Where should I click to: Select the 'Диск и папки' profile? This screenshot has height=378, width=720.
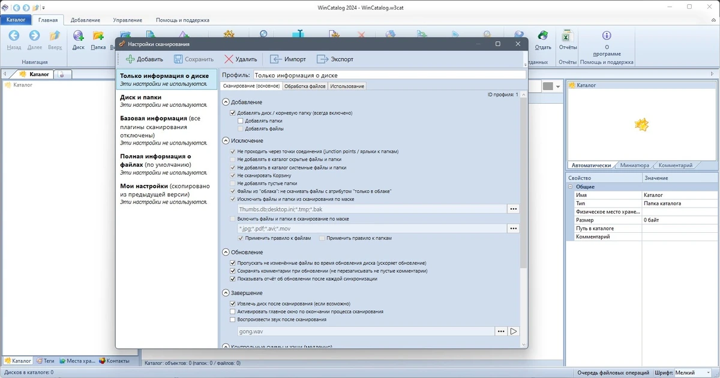click(x=166, y=100)
